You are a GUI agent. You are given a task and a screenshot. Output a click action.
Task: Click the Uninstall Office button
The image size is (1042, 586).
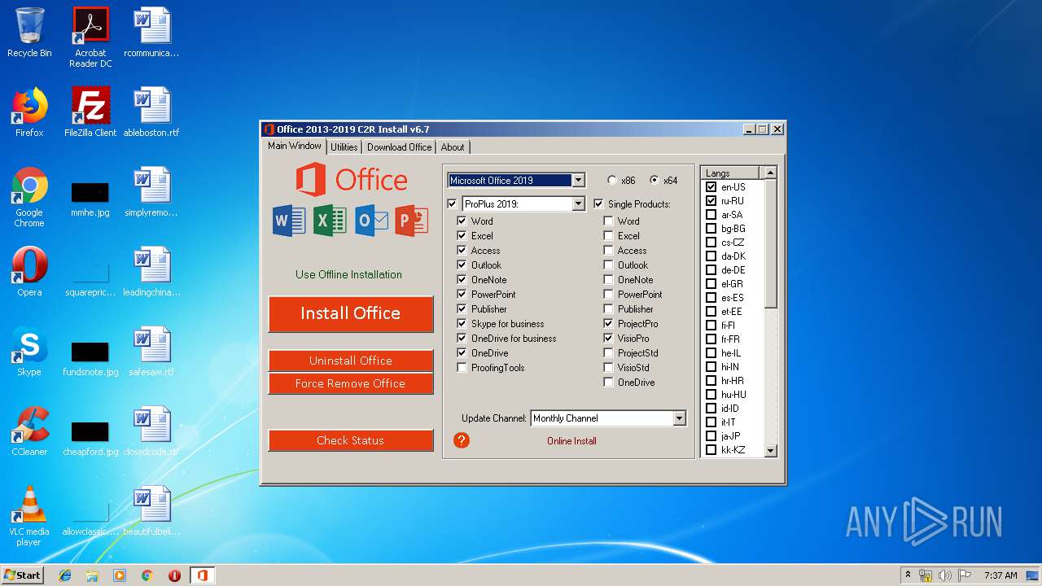pos(351,361)
